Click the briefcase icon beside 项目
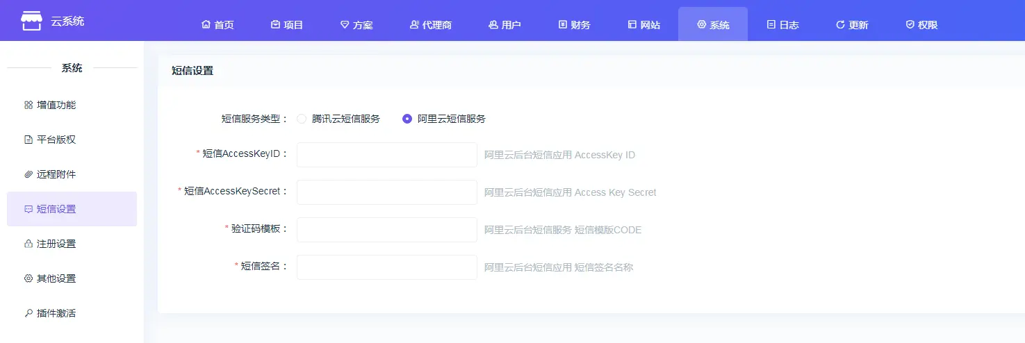 click(x=275, y=24)
